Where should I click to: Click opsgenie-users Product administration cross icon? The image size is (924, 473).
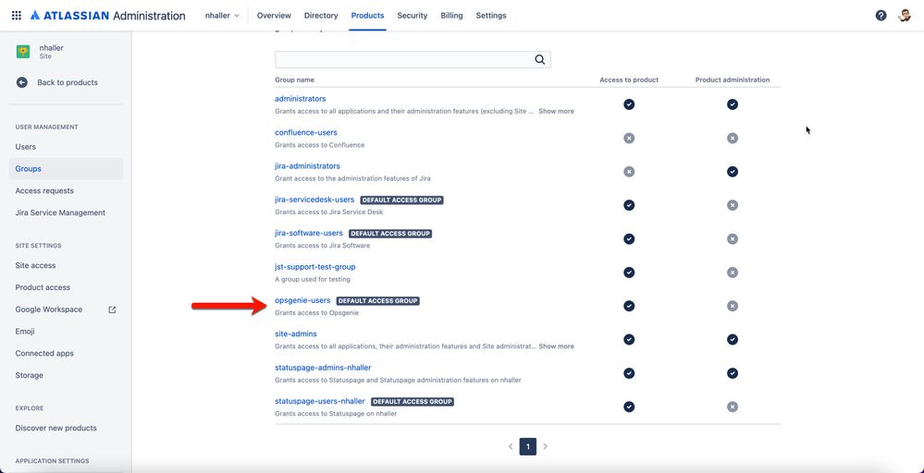click(732, 306)
